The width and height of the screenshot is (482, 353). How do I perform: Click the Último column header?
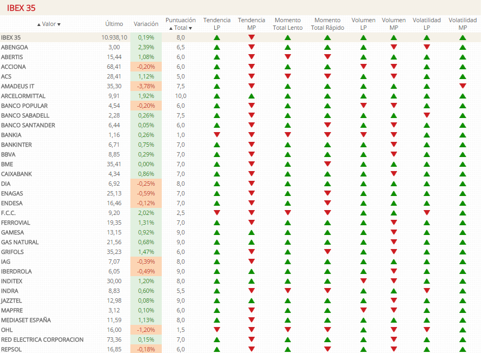pos(114,24)
